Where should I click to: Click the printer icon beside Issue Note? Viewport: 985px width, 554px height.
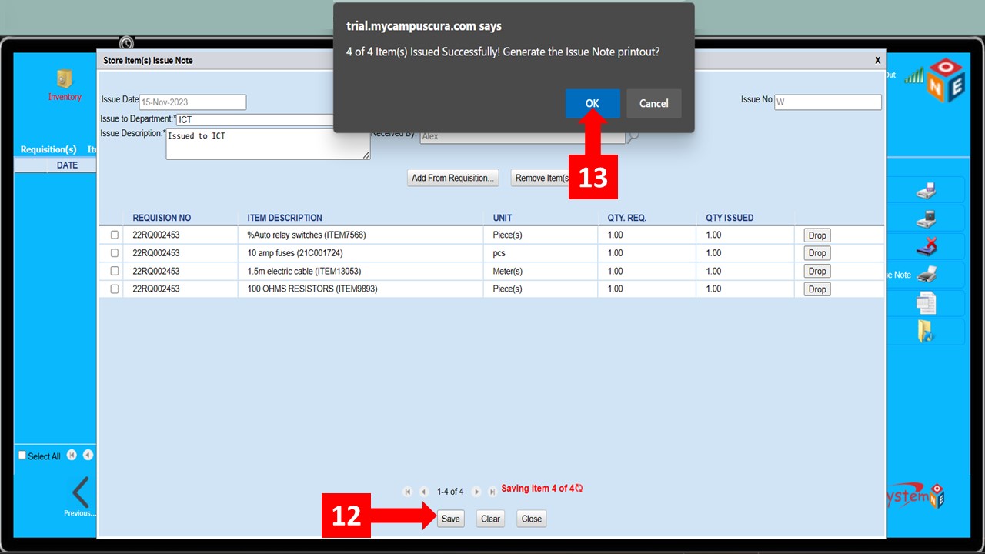(927, 275)
